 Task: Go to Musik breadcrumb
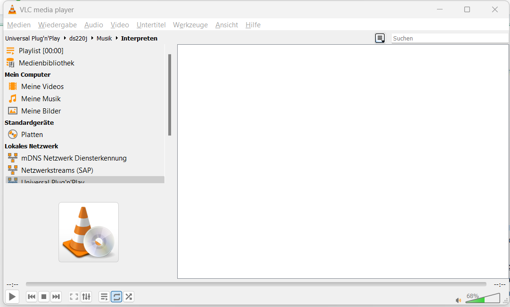(x=104, y=38)
